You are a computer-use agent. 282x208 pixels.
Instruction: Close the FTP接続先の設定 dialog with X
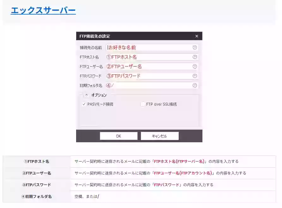tap(197, 36)
